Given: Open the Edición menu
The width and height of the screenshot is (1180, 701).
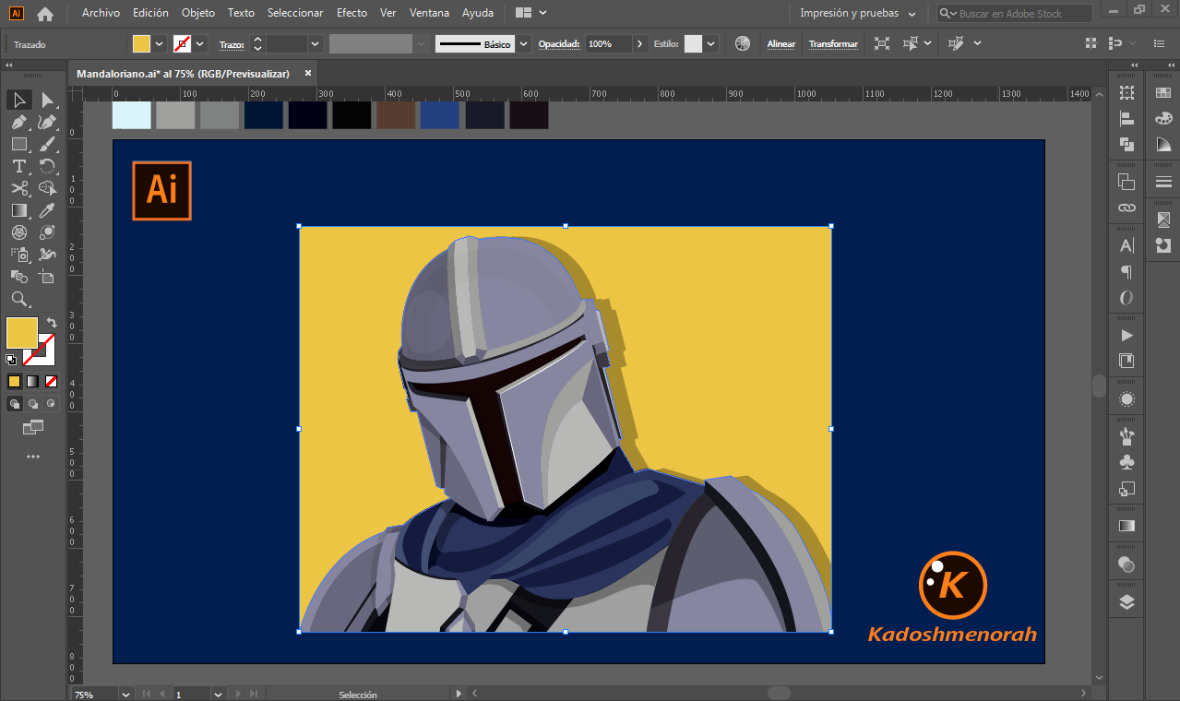Looking at the screenshot, I should [150, 13].
